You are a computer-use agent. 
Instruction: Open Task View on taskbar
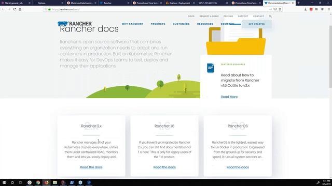(21, 182)
